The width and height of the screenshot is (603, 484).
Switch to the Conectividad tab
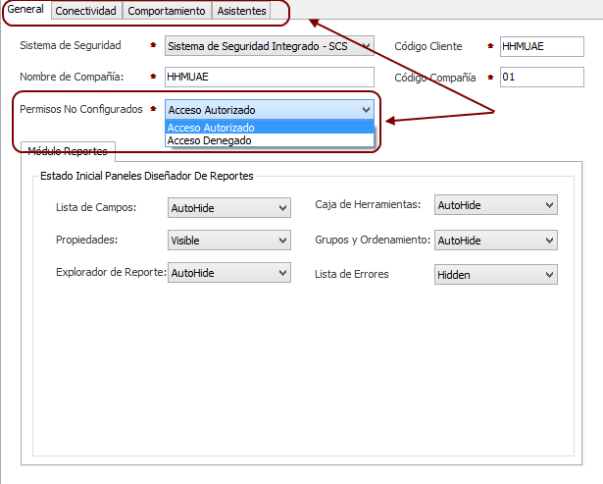point(85,11)
